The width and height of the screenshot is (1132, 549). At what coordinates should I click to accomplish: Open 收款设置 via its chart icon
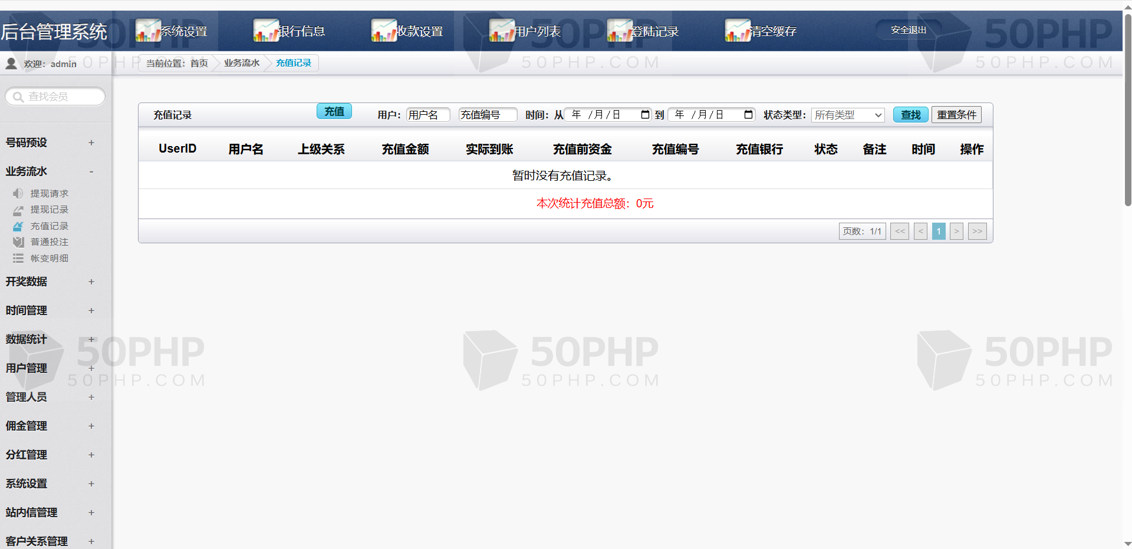(x=383, y=31)
